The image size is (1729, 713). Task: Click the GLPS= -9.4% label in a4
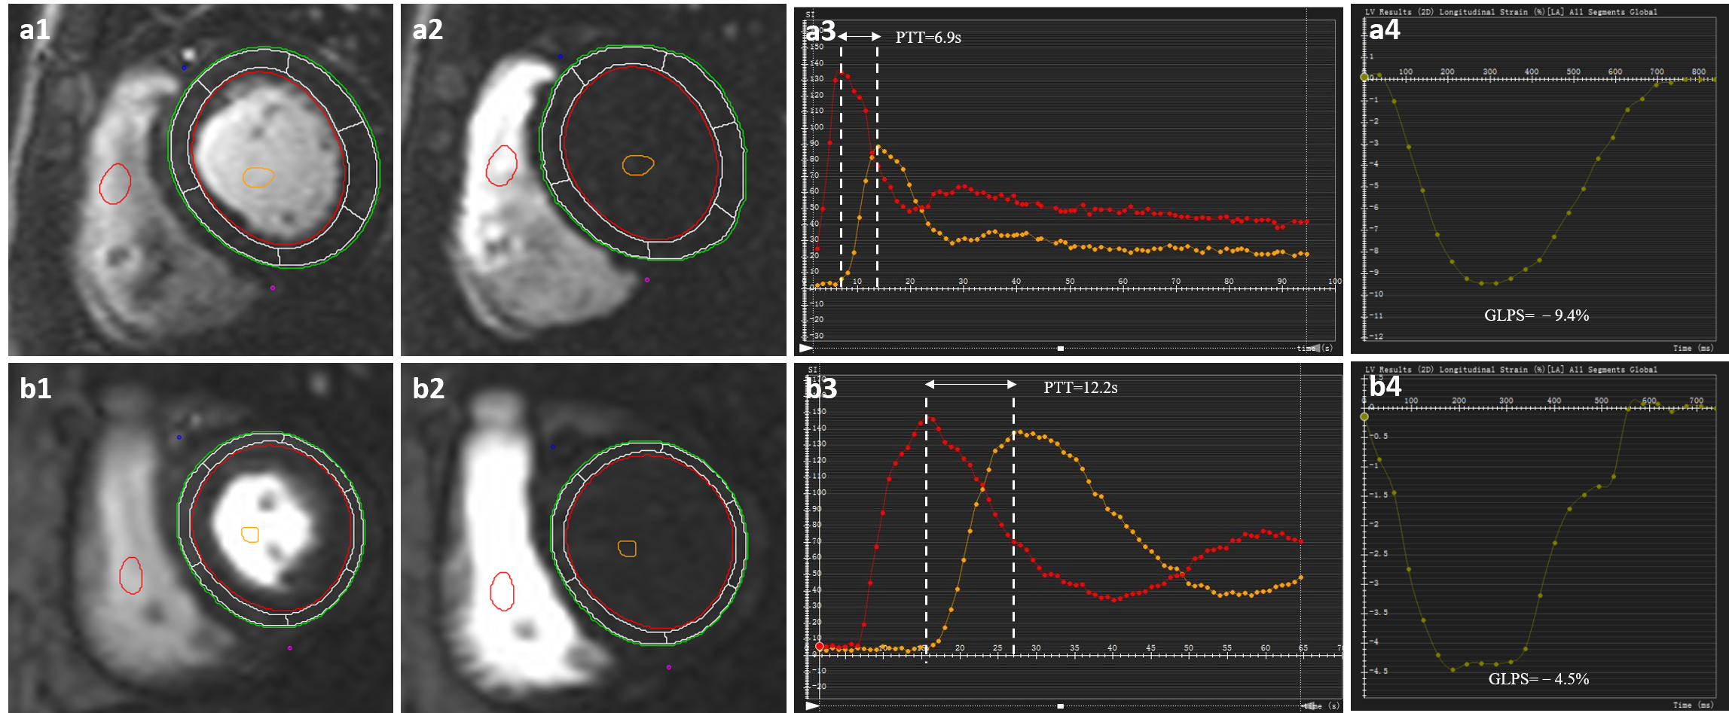(1537, 315)
